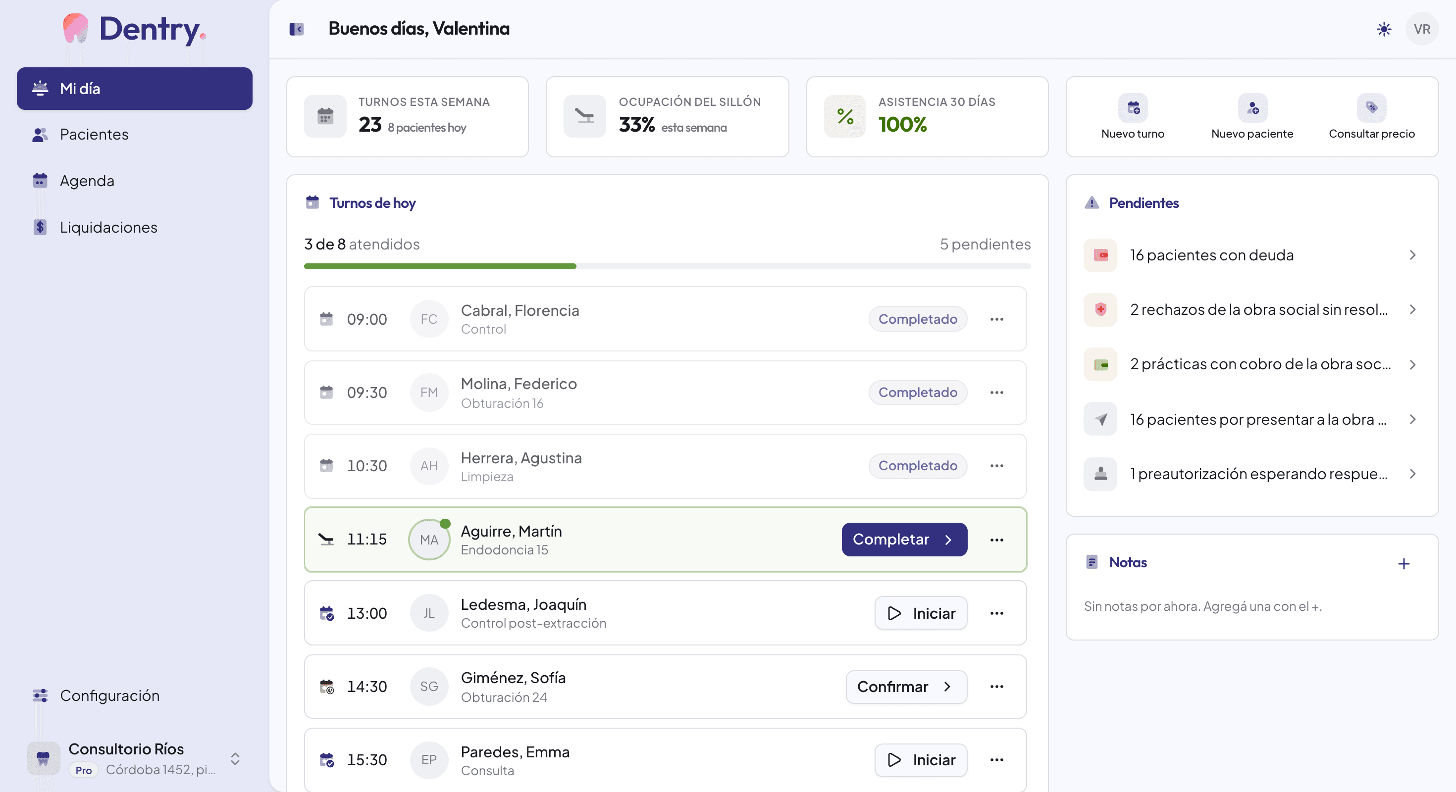Open three-dot menu for Giménez, Sofía
The image size is (1456, 792).
pos(996,687)
